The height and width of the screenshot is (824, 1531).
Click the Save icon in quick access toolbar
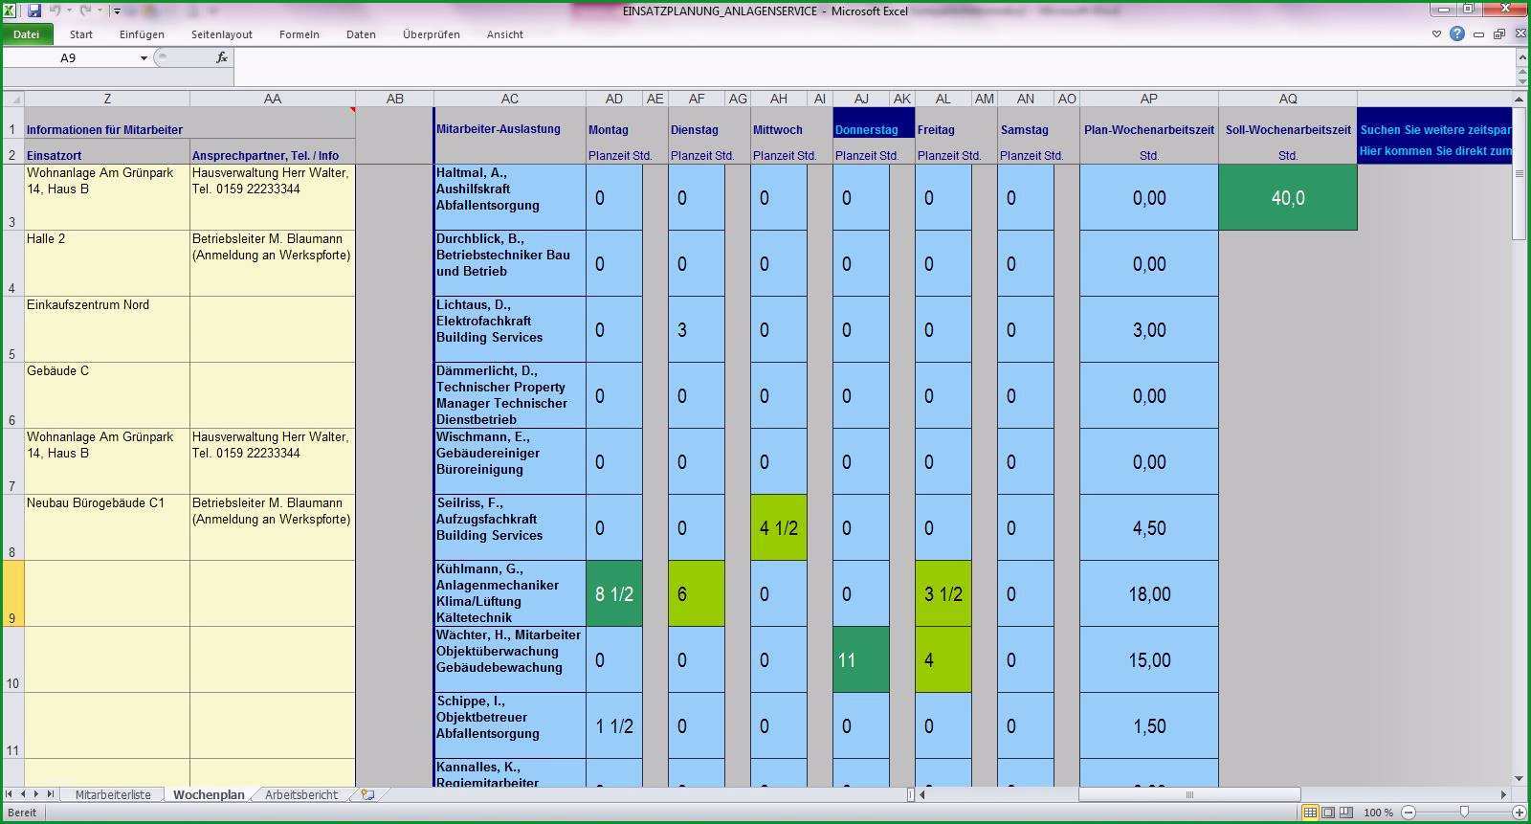click(x=34, y=11)
